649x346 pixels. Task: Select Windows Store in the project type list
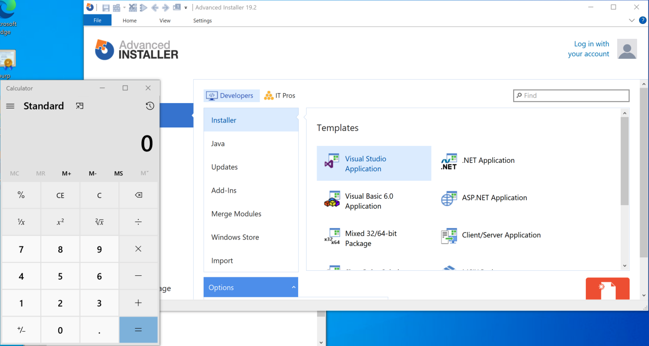[x=251, y=237]
